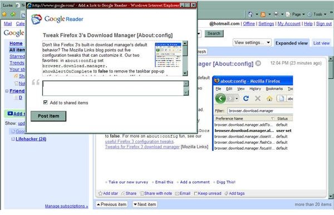
Task: Click Share under the article
Action: [x=129, y=193]
